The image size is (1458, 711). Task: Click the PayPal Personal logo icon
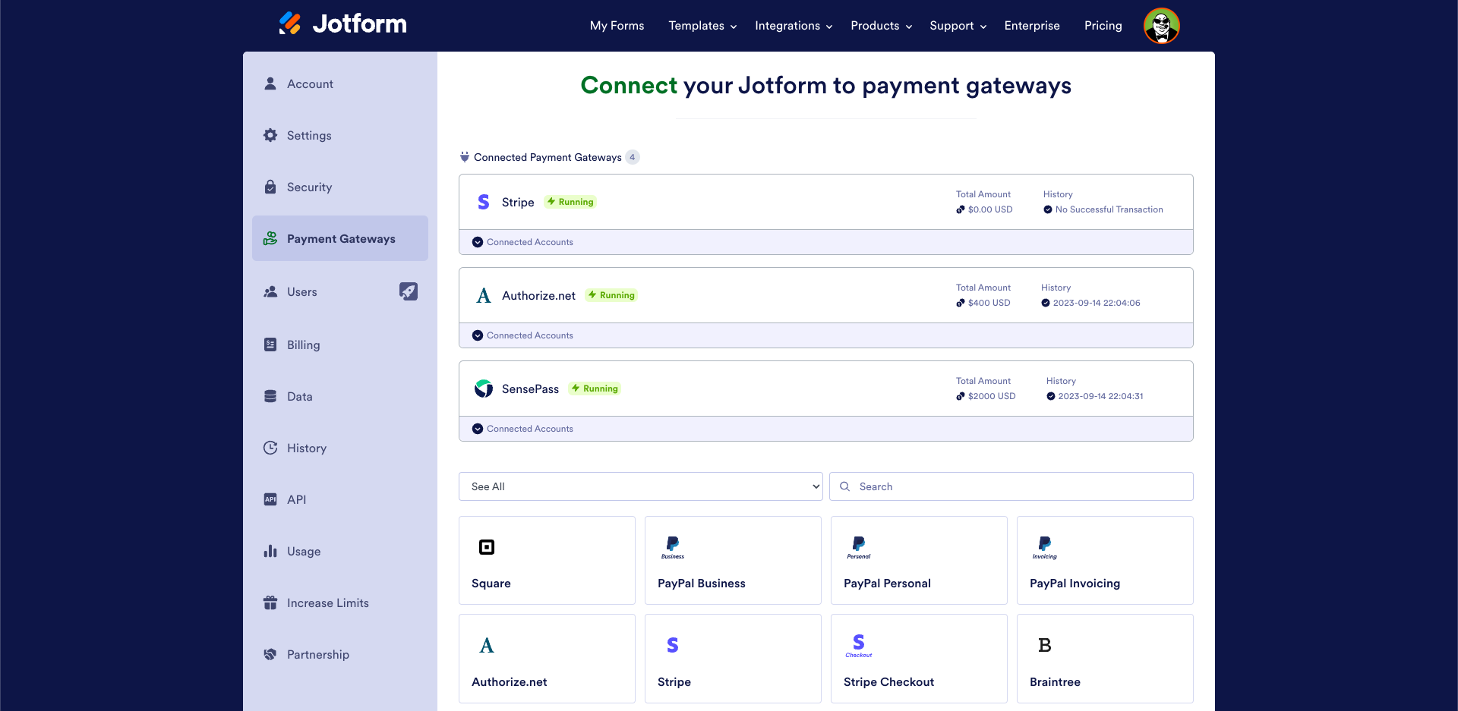[859, 548]
